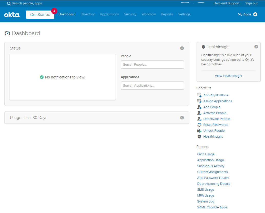Click the Search Applications field
This screenshot has height=213, width=265.
pos(152,86)
